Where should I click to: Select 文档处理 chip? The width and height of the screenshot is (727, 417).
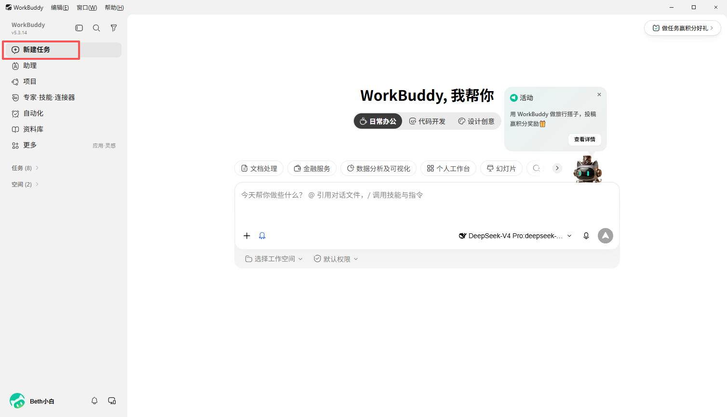pyautogui.click(x=259, y=168)
